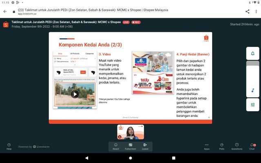This screenshot has height=163, width=261.
Task: Click the notification bell icon
Action: (x=252, y=54)
